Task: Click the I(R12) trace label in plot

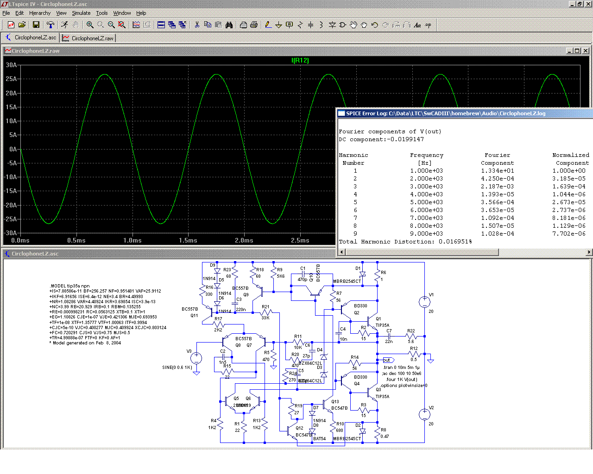Action: (300, 60)
